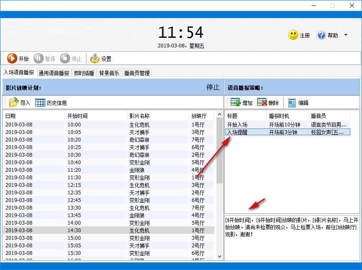Image resolution: width=362 pixels, height=270 pixels.
Task: Click the 停止 status label
Action: point(213,87)
